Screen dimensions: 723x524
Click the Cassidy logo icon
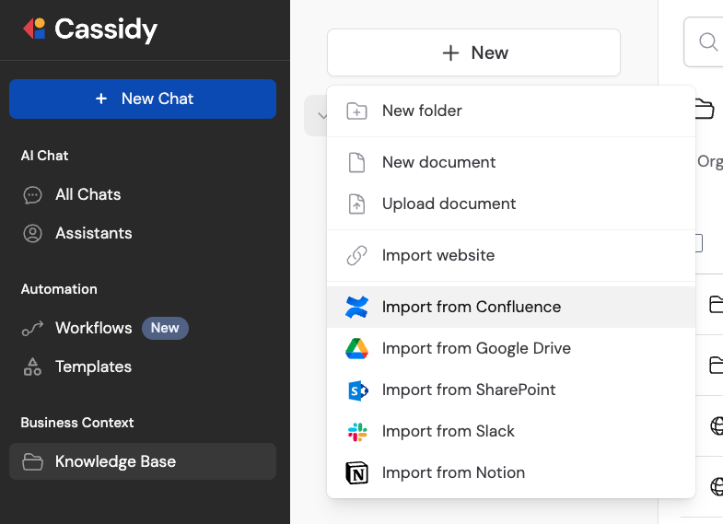[x=34, y=29]
